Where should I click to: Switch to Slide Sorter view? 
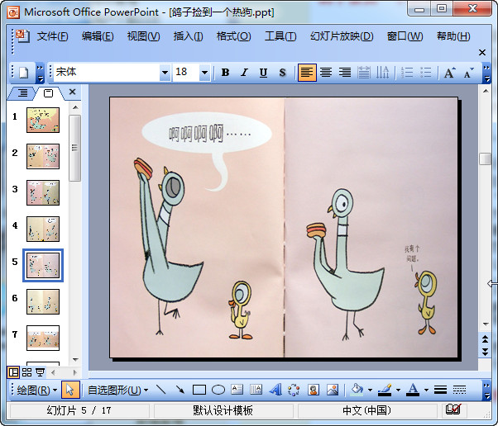click(26, 372)
